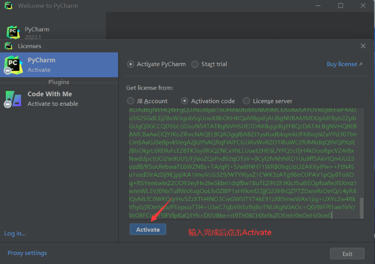Click the Licenses dialog title icon
Viewport: 375px width, 264px height.
tap(8, 45)
